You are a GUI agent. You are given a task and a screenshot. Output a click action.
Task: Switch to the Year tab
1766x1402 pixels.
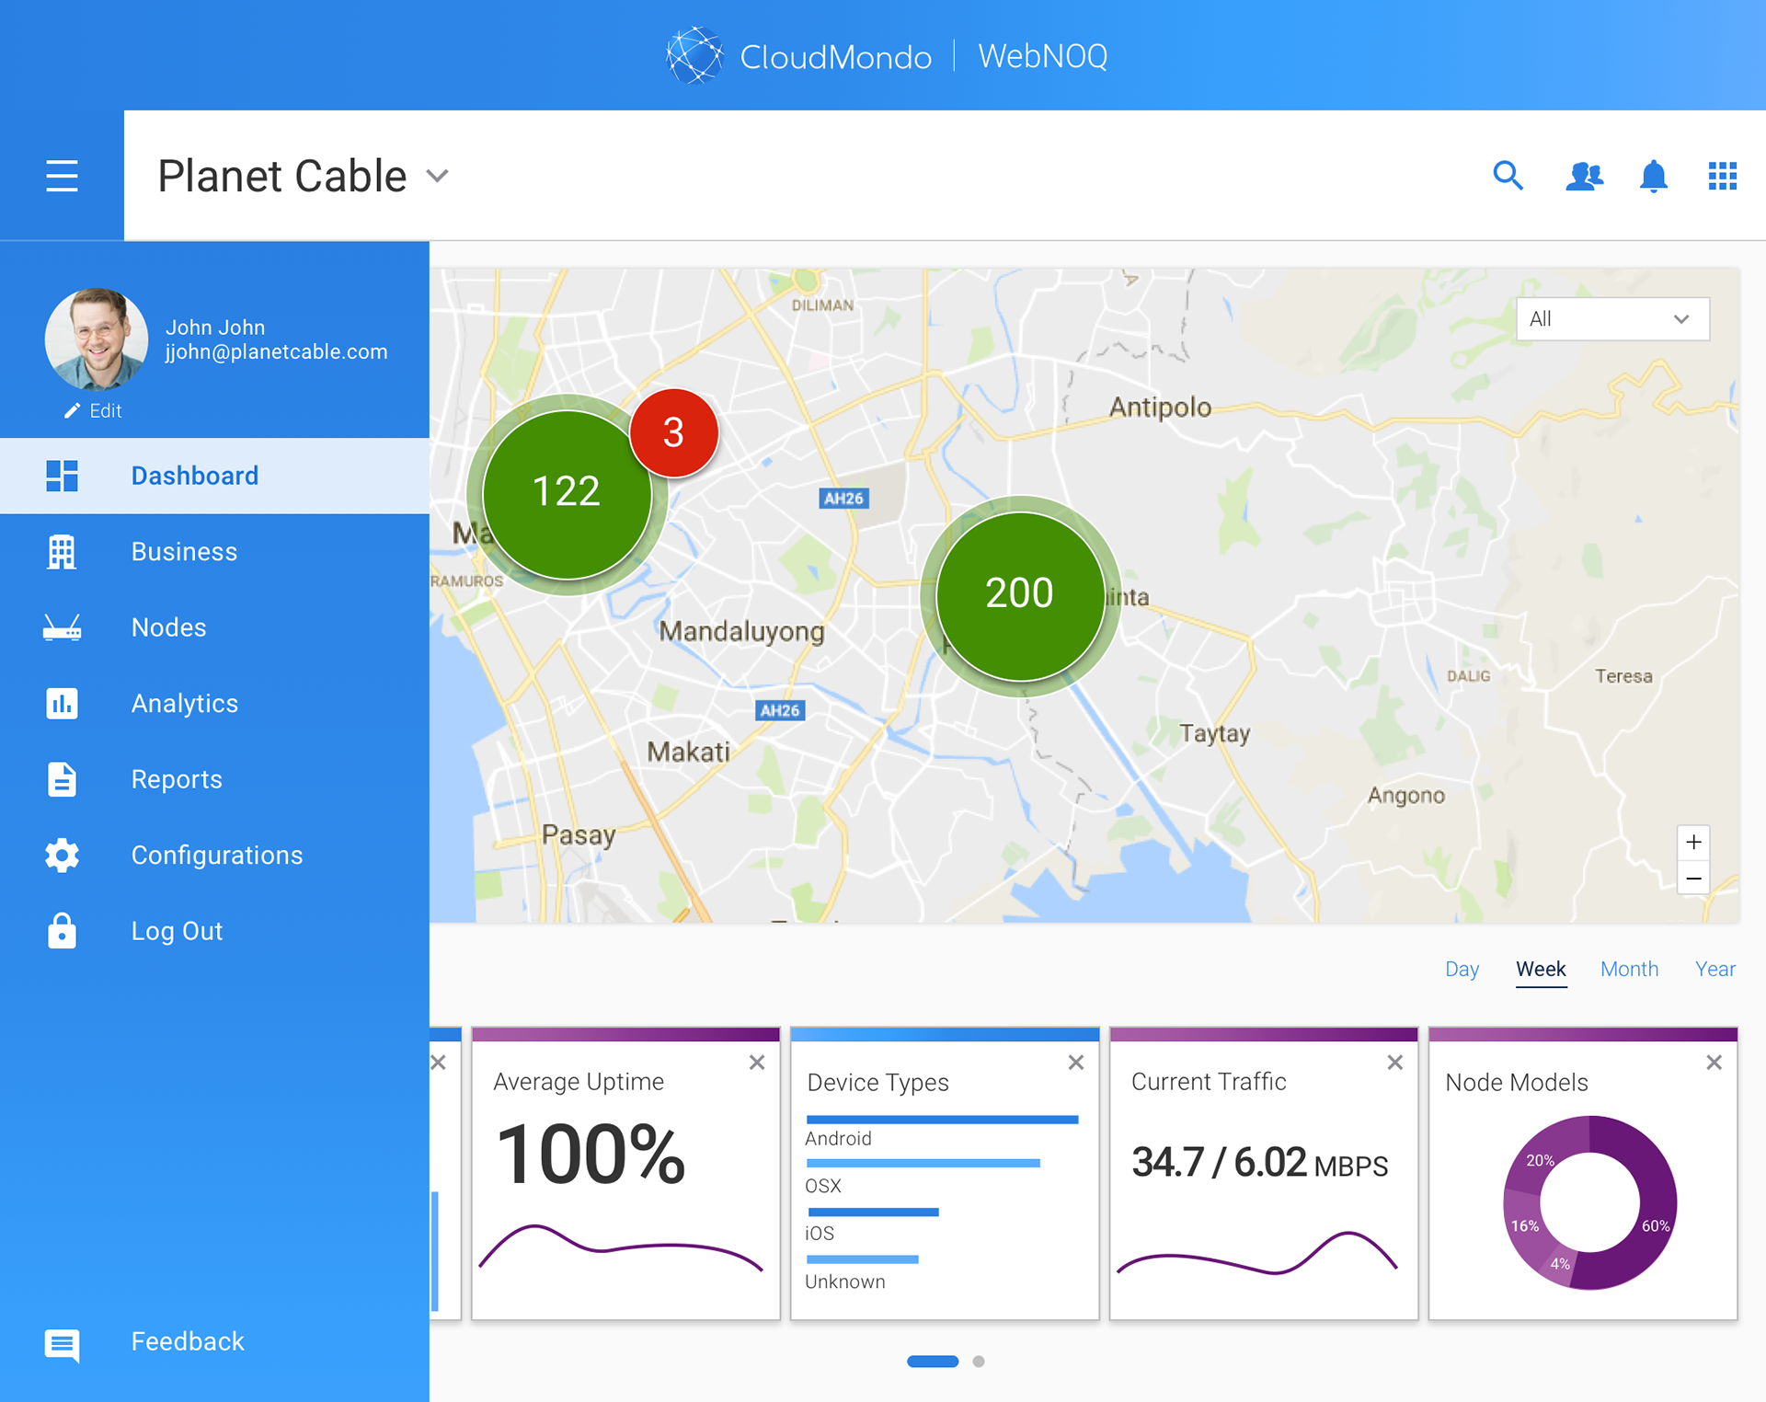tap(1715, 969)
